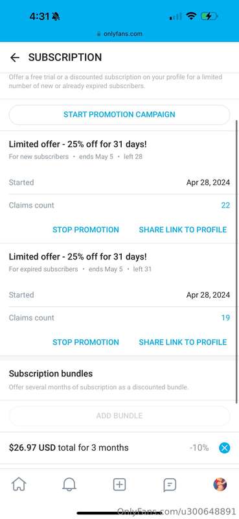Tap the Wi-Fi status icon
Screen dimensions: 239x519
(x=191, y=16)
